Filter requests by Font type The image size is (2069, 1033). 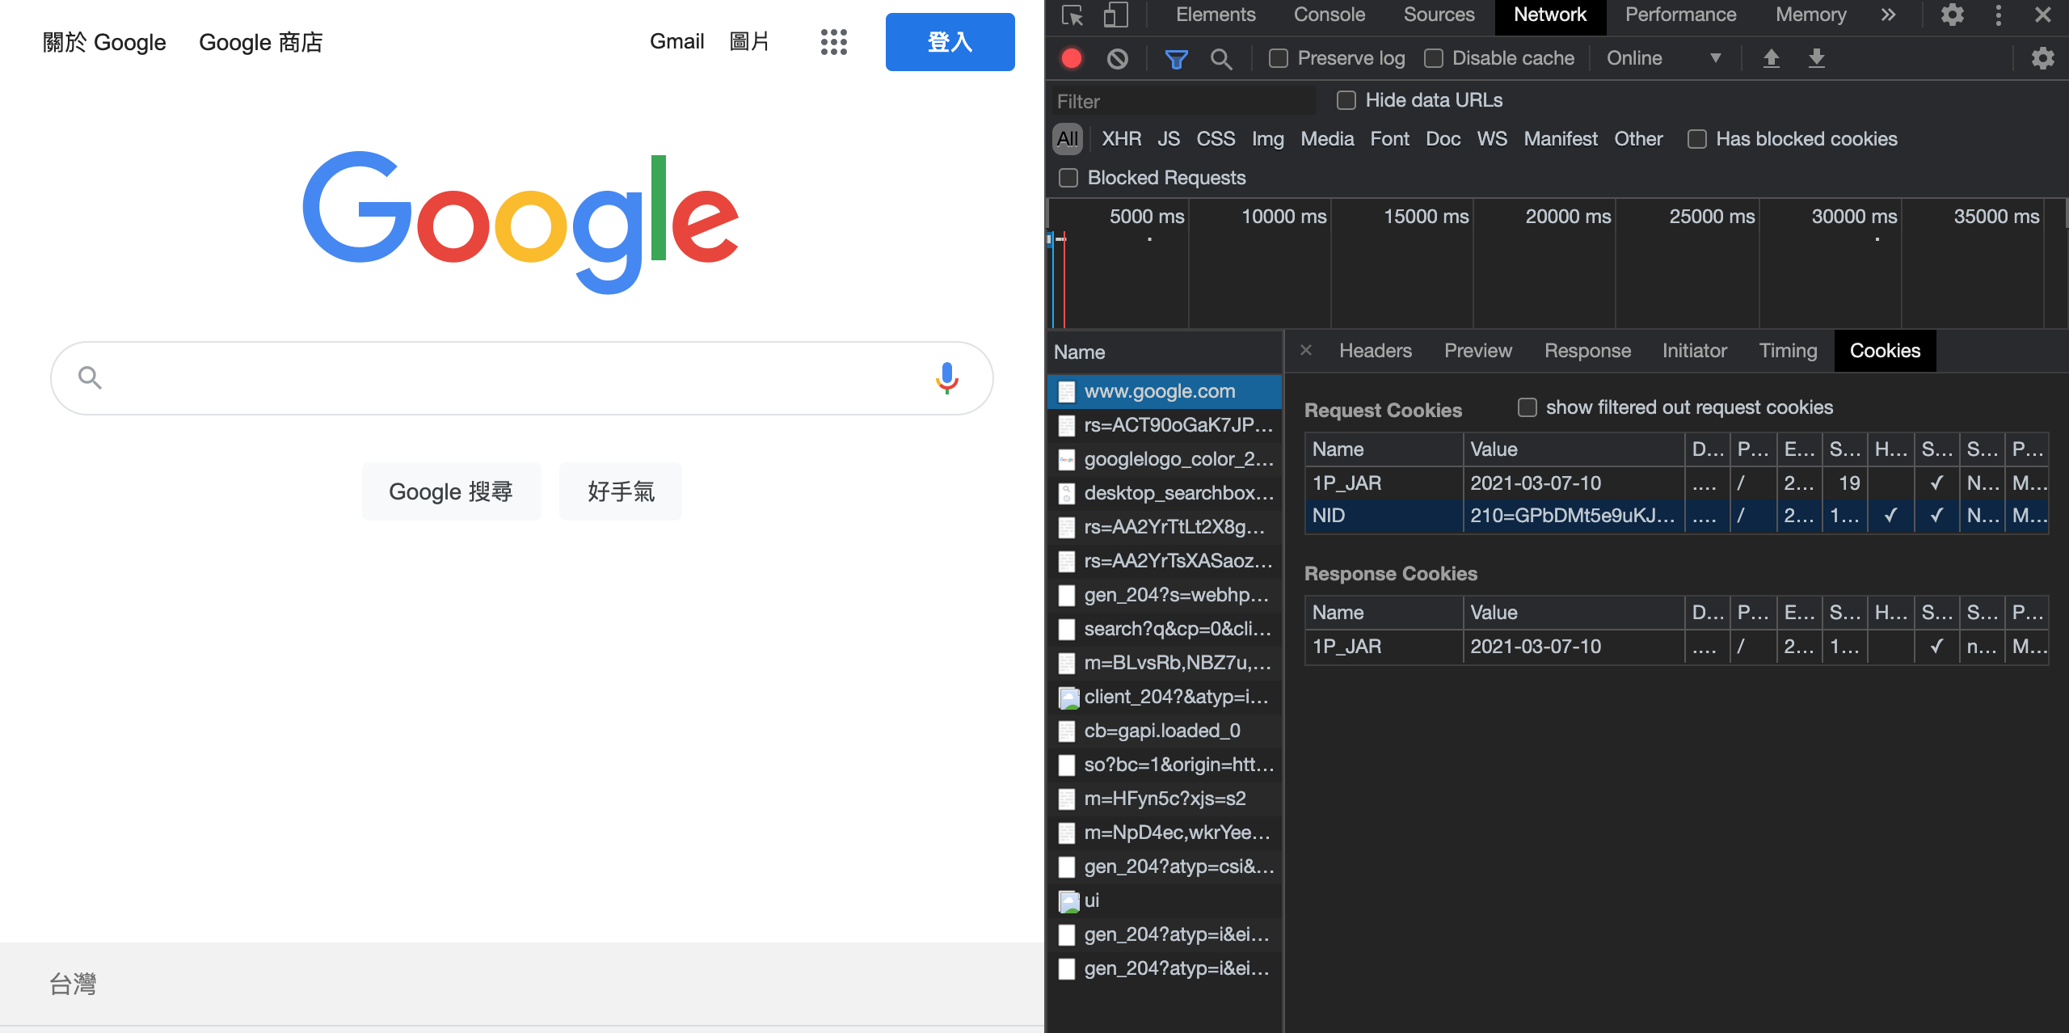point(1389,139)
